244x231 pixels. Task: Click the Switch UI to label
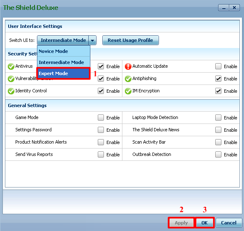coord(22,40)
